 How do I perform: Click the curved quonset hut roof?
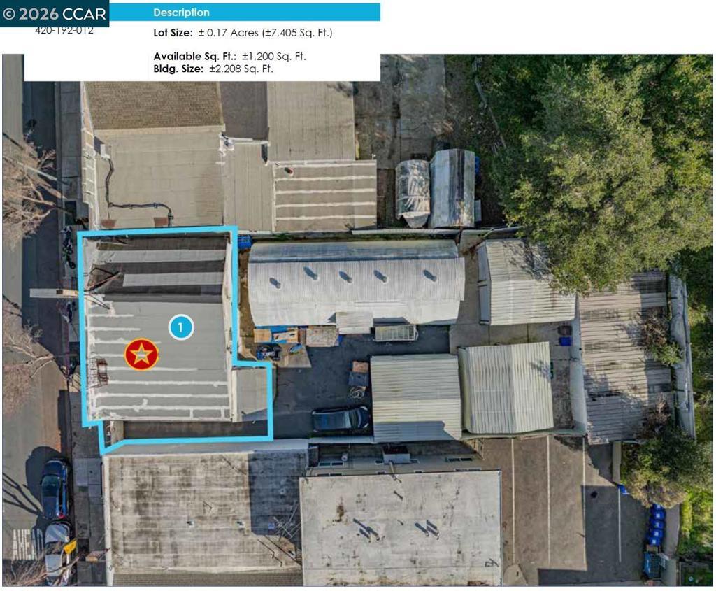pos(355,283)
